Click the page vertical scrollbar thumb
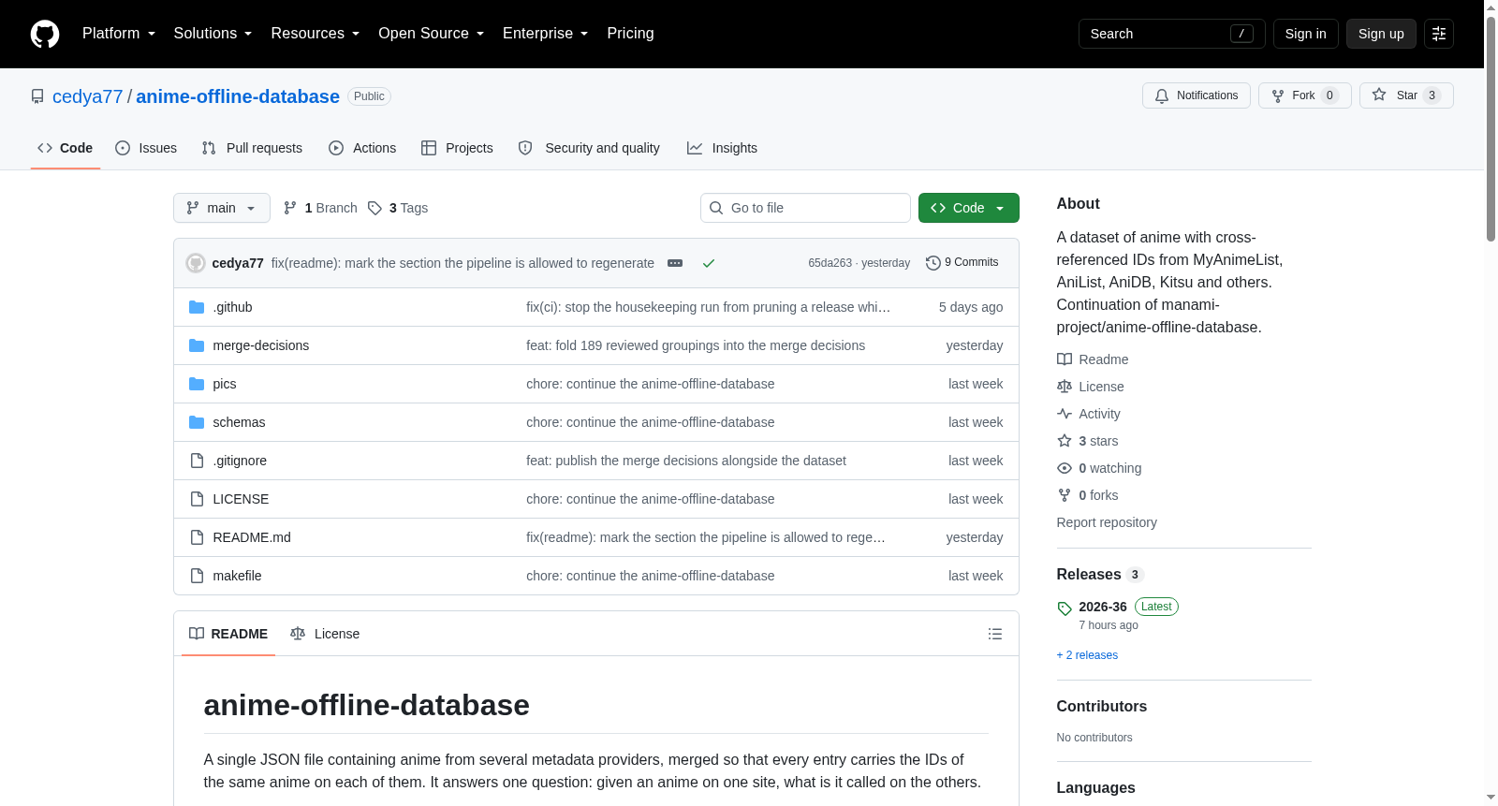1498x806 pixels. coord(1491,128)
